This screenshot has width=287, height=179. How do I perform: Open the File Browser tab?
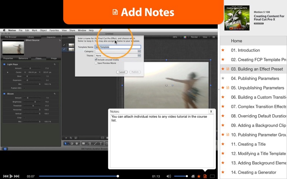[11, 37]
